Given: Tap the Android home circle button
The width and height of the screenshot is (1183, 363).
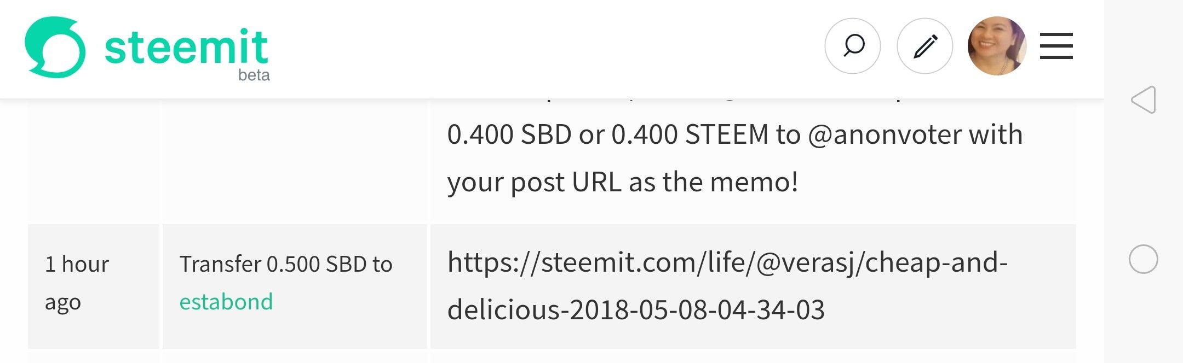Looking at the screenshot, I should [1144, 259].
